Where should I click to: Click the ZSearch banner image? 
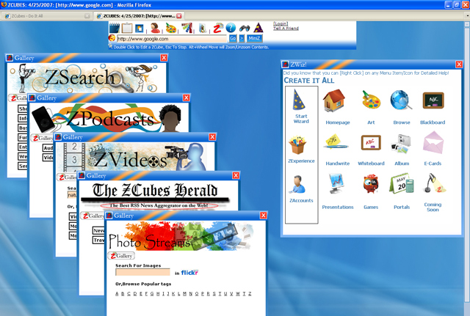(x=87, y=78)
